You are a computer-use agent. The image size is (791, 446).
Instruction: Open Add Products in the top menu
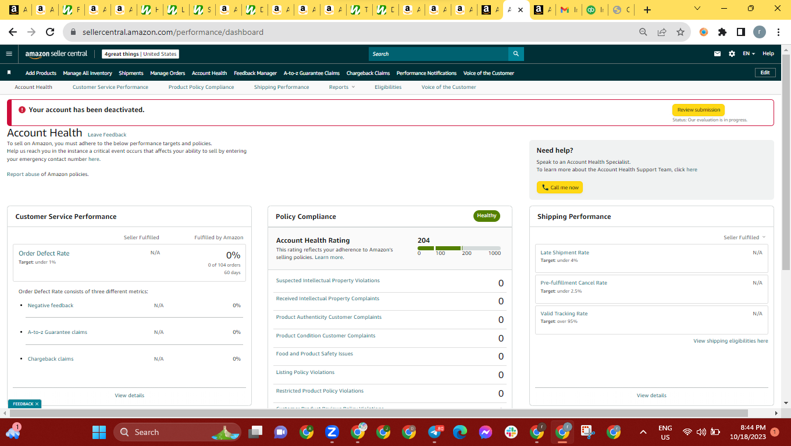point(41,73)
